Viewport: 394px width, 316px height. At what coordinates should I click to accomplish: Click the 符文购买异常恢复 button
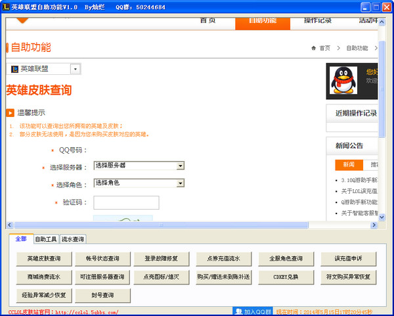click(x=348, y=277)
